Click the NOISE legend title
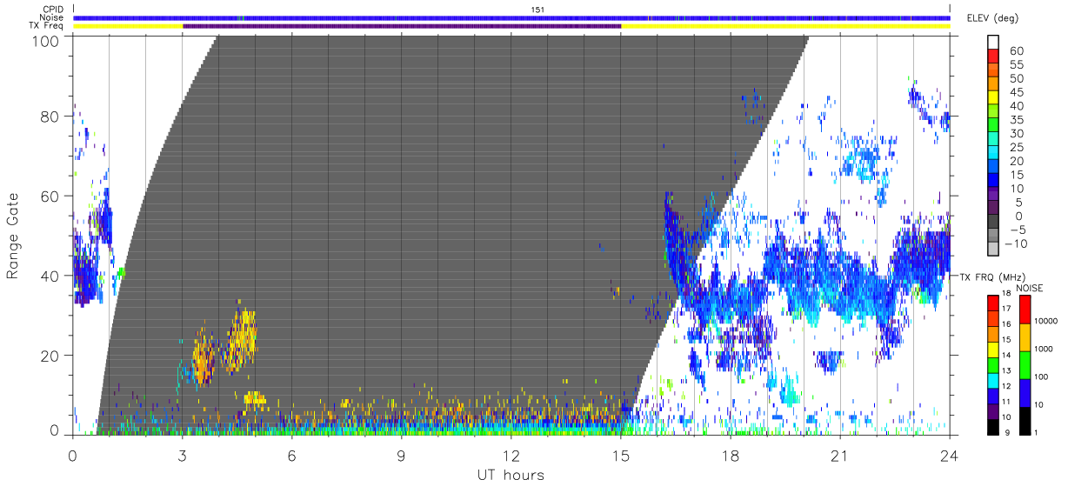The width and height of the screenshot is (1068, 493). [1029, 288]
